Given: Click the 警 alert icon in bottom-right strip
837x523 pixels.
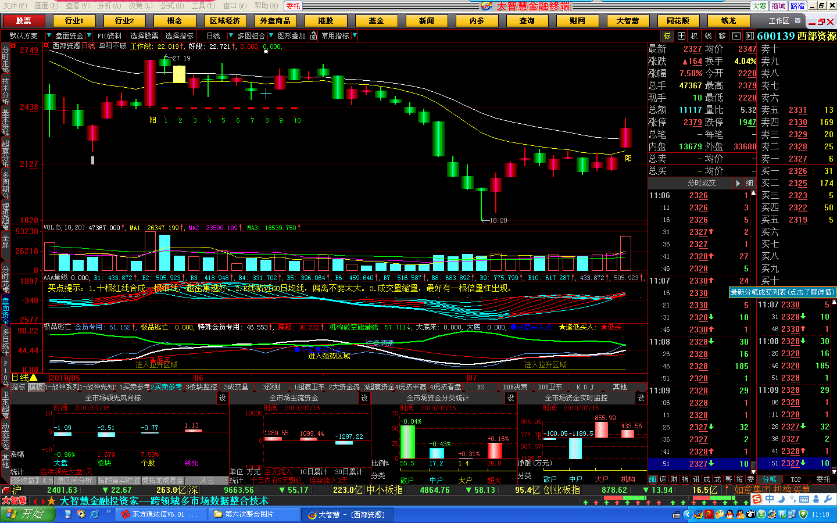Looking at the screenshot, I should [729, 479].
